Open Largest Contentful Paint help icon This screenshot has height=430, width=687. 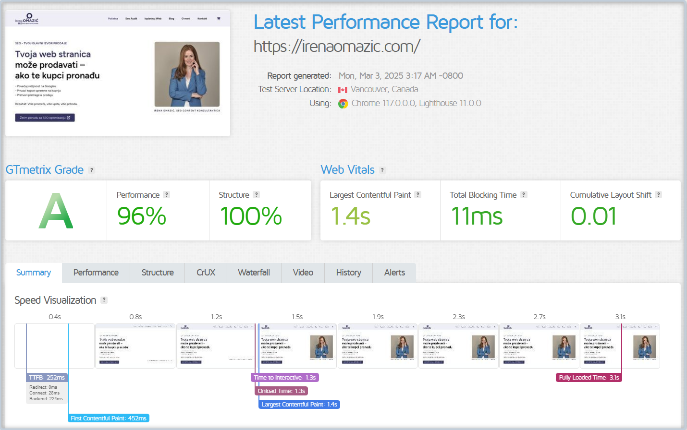[x=418, y=195]
